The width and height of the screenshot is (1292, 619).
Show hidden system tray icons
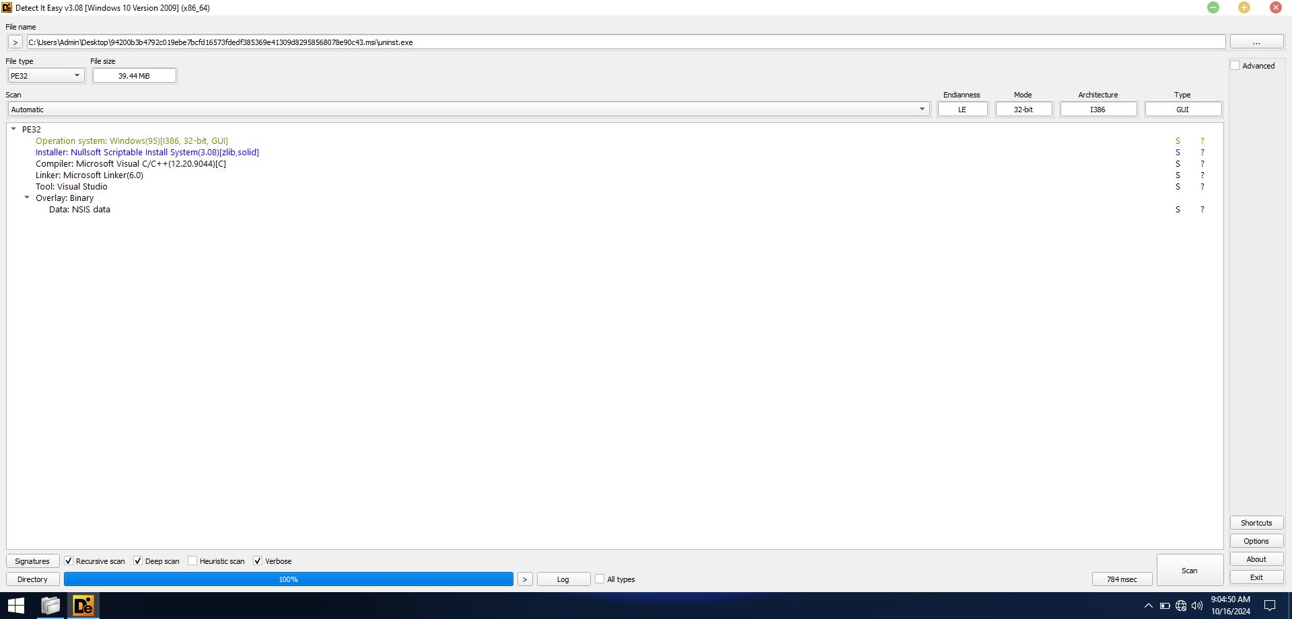(1148, 606)
